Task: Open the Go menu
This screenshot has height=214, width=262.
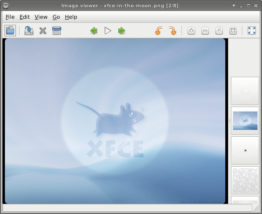Action: click(56, 17)
